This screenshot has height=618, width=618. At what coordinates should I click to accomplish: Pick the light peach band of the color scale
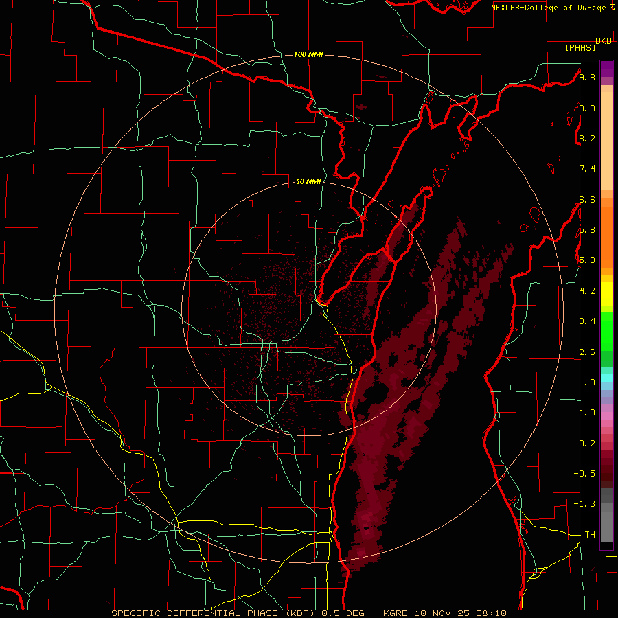[606, 141]
